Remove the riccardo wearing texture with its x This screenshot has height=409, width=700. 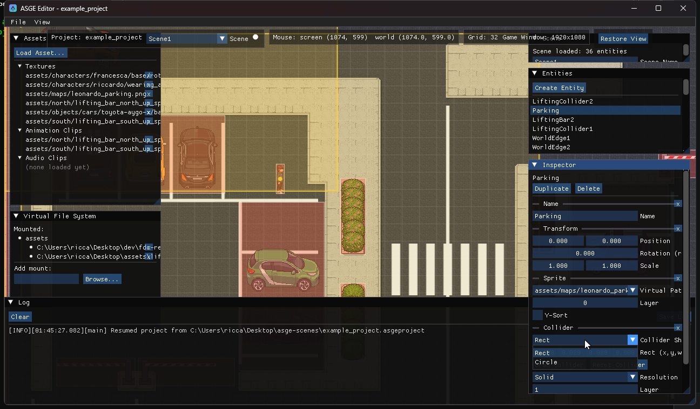pyautogui.click(x=149, y=85)
